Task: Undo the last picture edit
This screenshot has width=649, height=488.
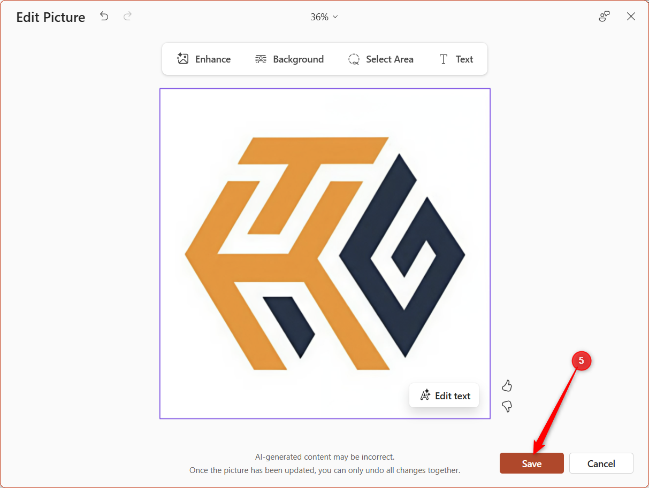Action: (x=104, y=17)
